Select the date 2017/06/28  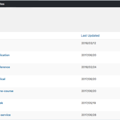tap(89, 115)
